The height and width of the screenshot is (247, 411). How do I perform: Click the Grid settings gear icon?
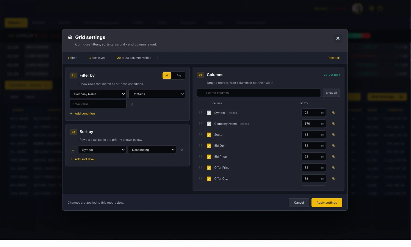70,37
